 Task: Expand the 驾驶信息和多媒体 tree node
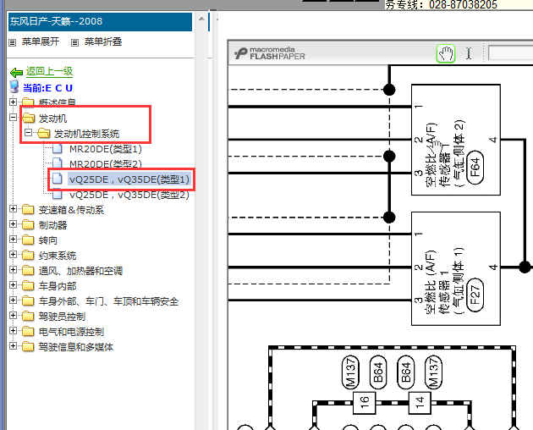click(x=13, y=346)
